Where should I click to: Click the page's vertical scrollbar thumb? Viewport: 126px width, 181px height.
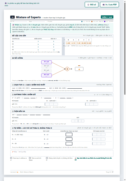tap(125, 49)
